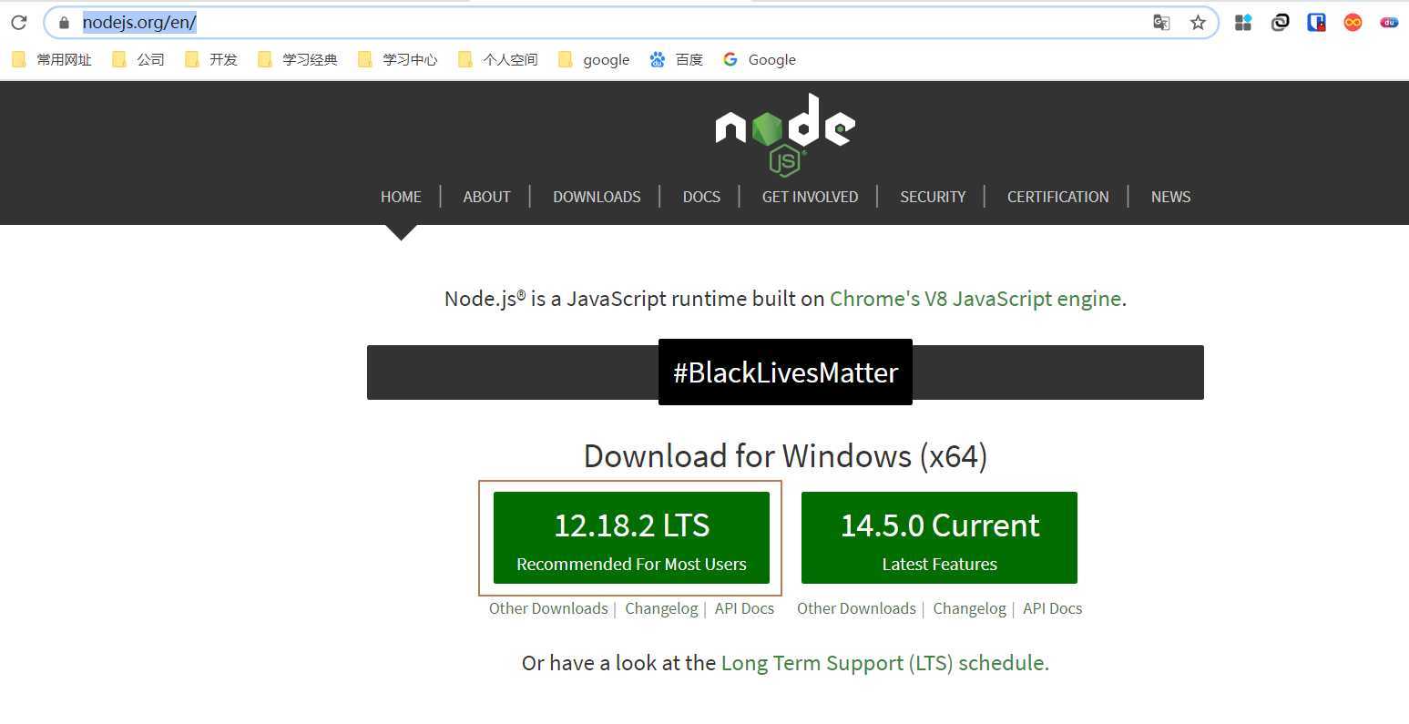This screenshot has width=1409, height=724.
Task: Open Chrome's V8 JavaScript engine link
Action: point(975,299)
